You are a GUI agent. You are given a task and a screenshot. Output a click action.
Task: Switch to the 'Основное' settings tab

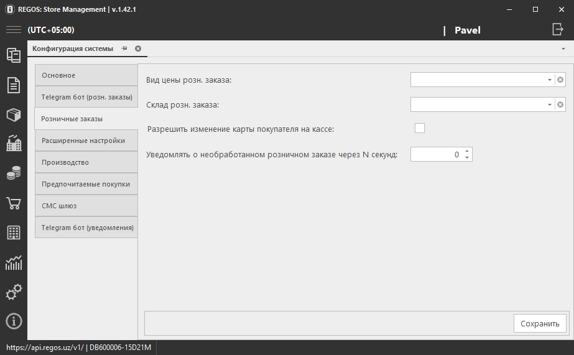[x=86, y=75]
